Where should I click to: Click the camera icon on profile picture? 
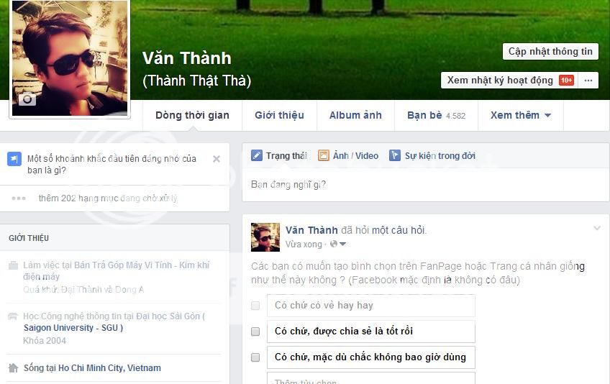tap(27, 99)
